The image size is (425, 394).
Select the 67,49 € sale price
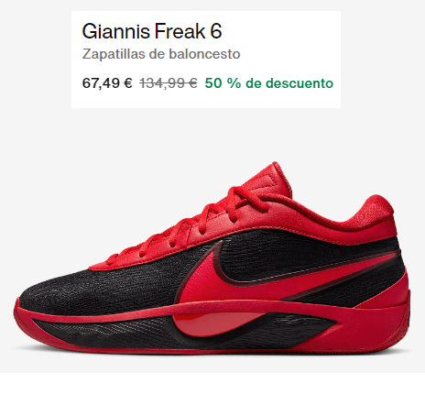(x=107, y=83)
